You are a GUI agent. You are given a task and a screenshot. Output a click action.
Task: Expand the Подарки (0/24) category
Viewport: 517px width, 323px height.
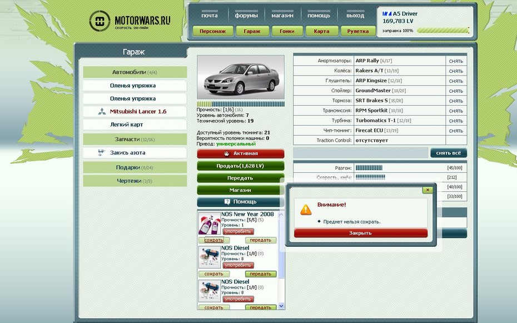[135, 167]
